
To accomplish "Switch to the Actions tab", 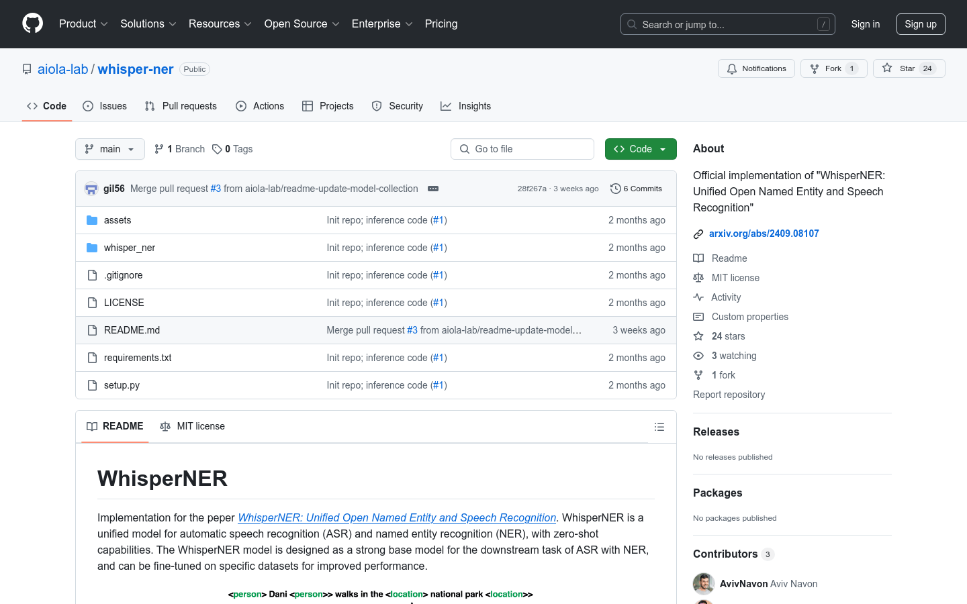I will (260, 106).
